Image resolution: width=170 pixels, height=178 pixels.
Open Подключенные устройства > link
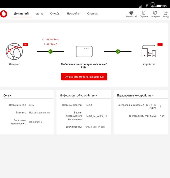tap(135, 95)
